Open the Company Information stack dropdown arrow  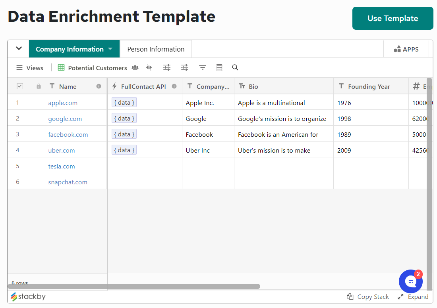tap(110, 49)
